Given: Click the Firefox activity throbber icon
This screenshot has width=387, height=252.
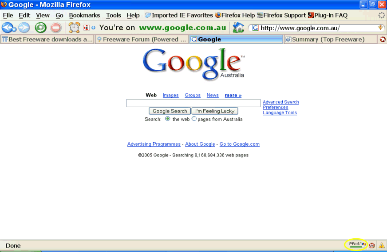Looking at the screenshot, I should pos(382,15).
